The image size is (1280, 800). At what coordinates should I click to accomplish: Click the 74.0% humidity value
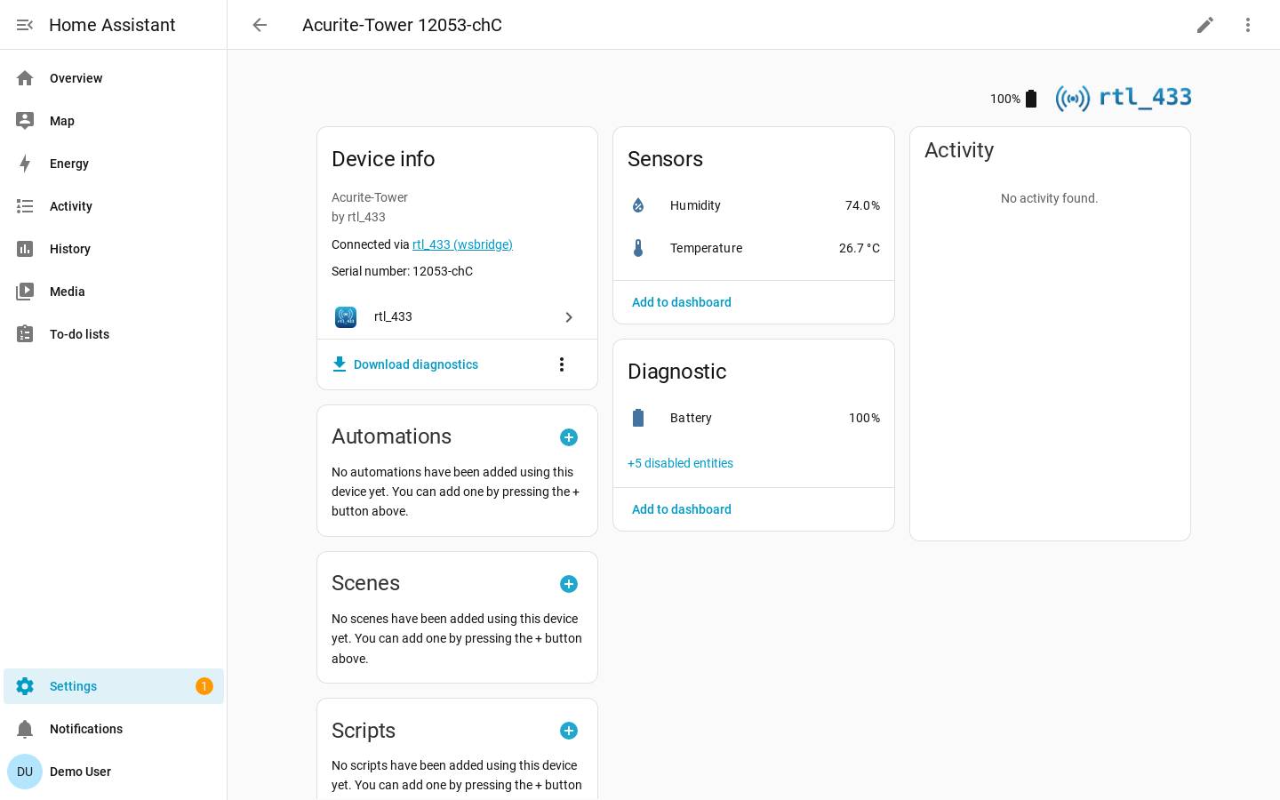(862, 205)
